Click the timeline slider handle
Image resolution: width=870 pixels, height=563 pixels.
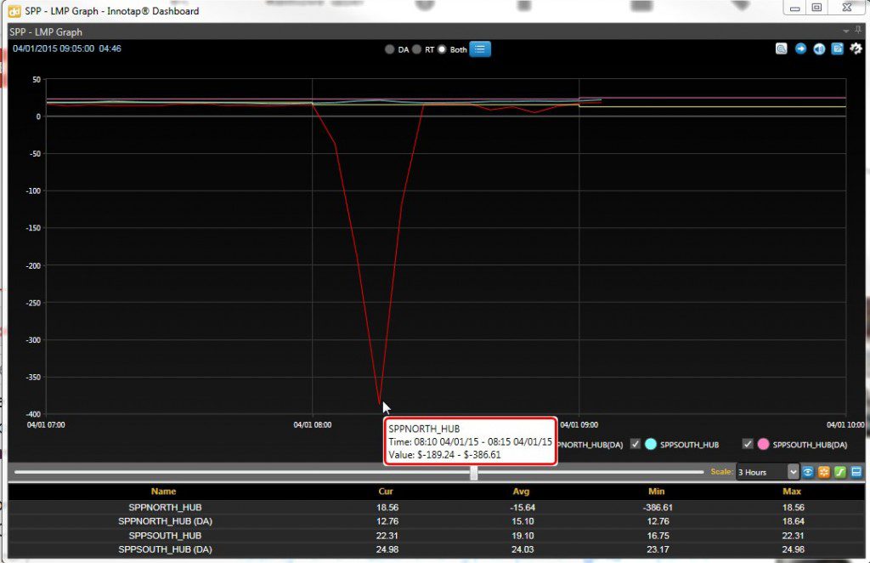coord(474,473)
